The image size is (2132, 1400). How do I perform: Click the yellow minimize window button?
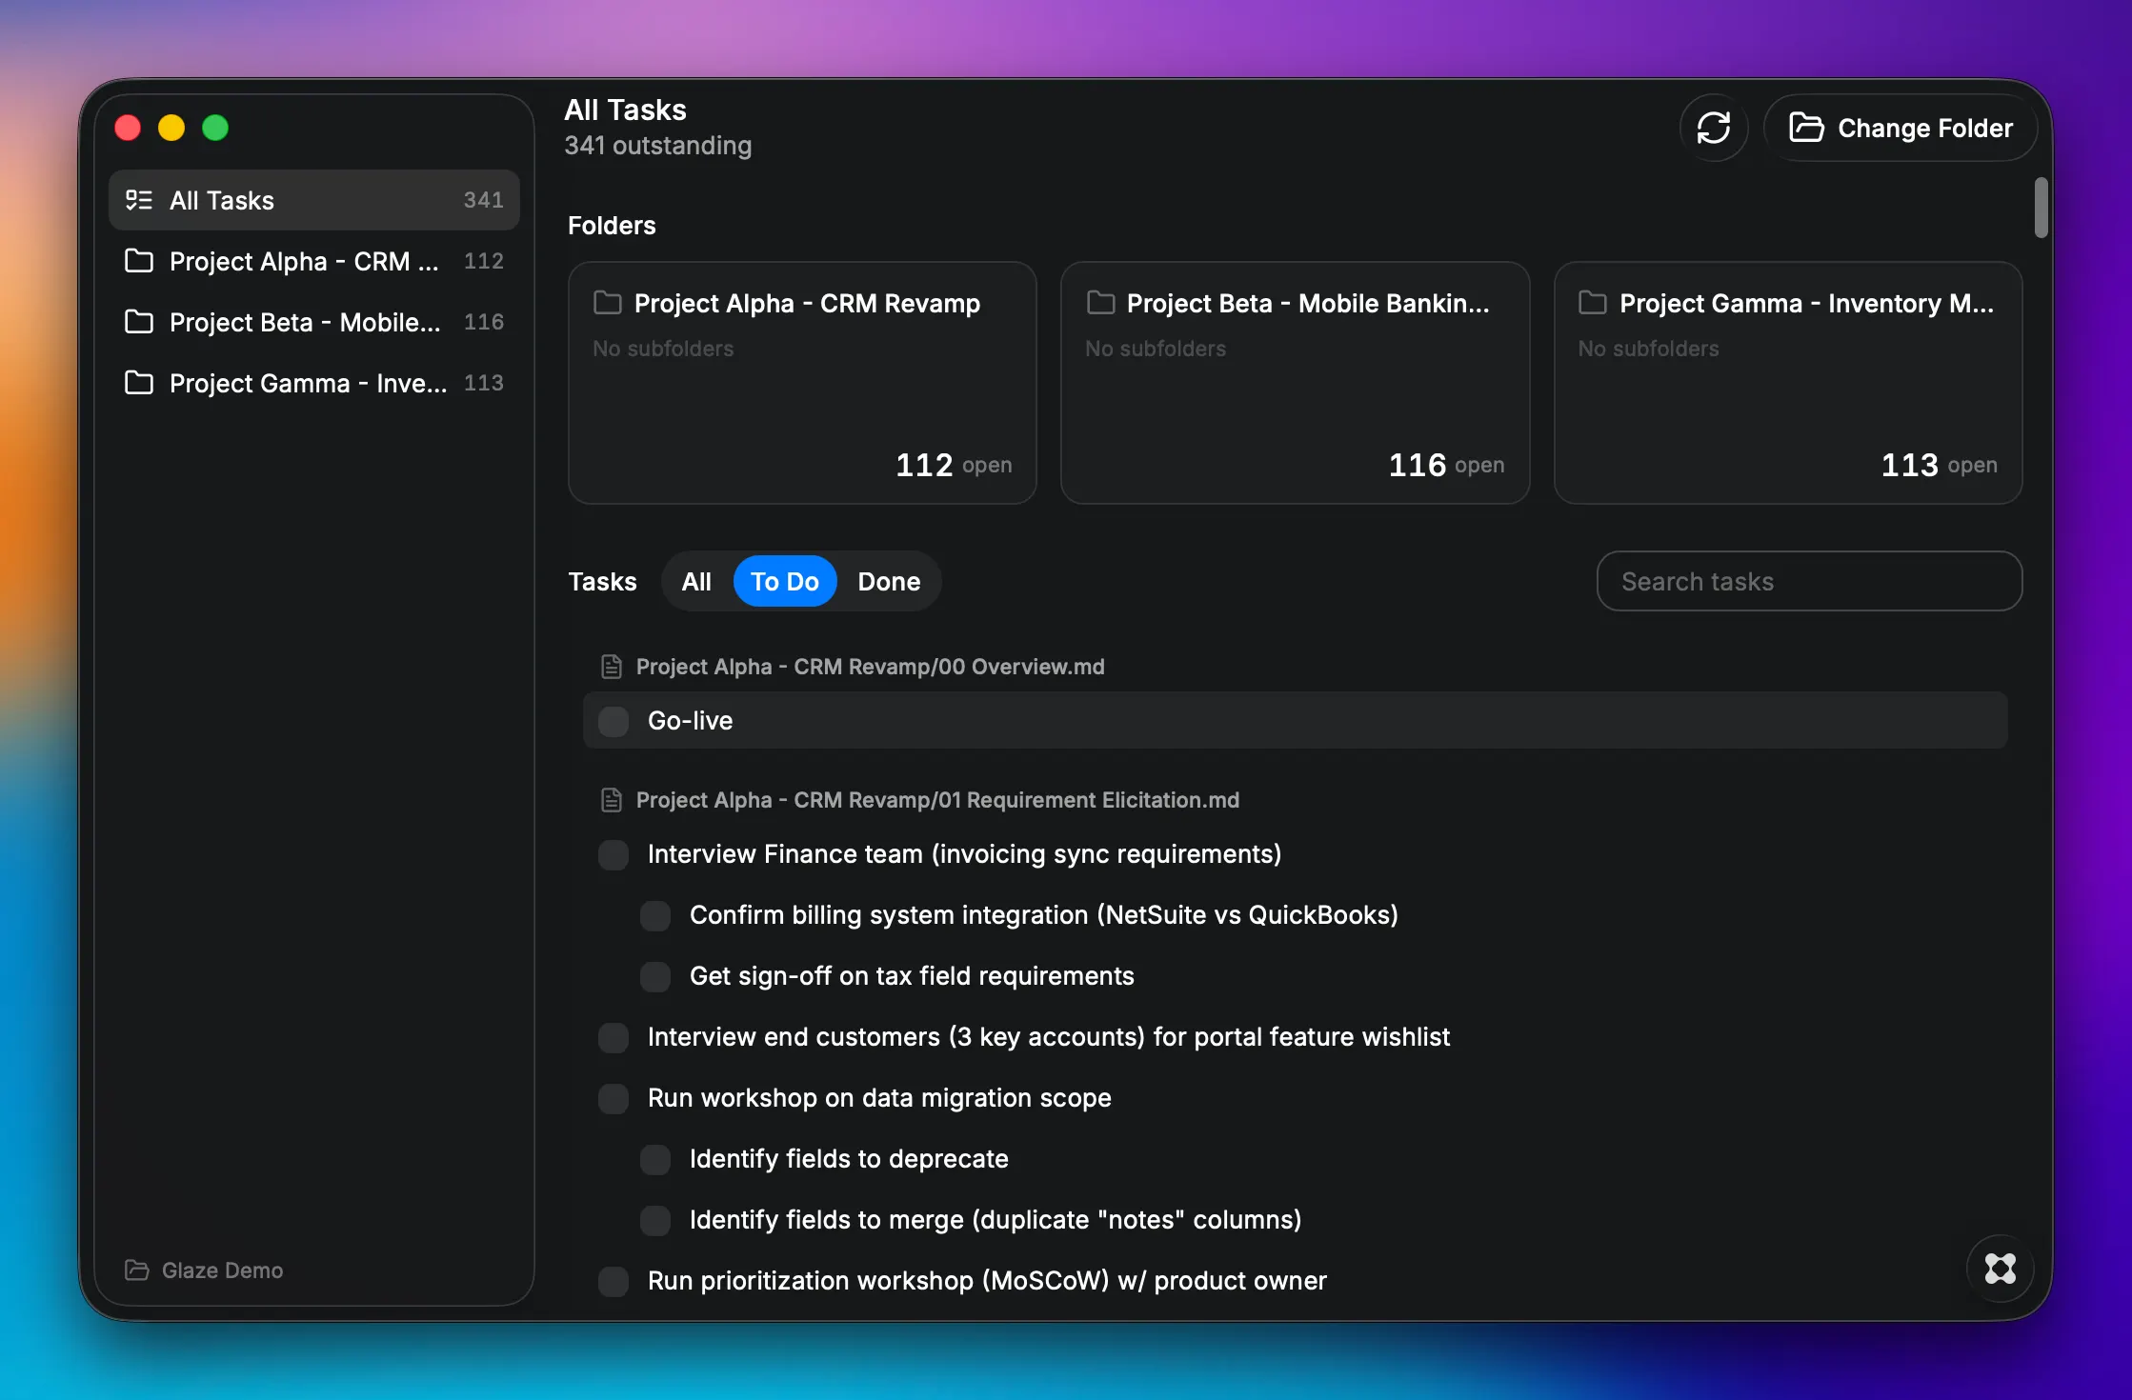[171, 128]
